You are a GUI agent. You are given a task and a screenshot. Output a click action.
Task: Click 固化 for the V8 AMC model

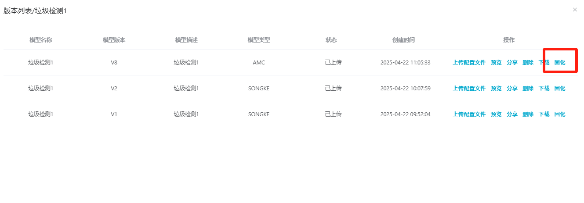pos(560,63)
